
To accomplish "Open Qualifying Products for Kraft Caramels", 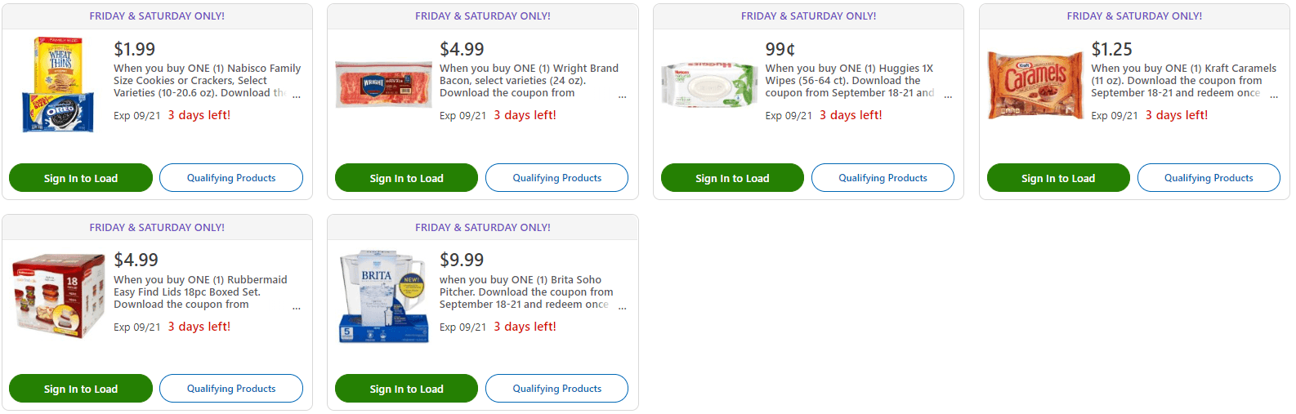I will point(1209,178).
